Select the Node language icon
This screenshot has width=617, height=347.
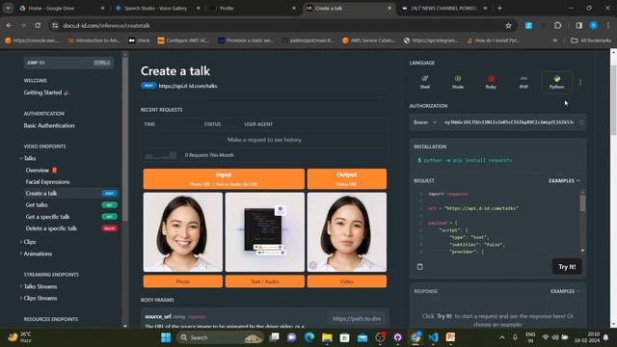point(458,82)
